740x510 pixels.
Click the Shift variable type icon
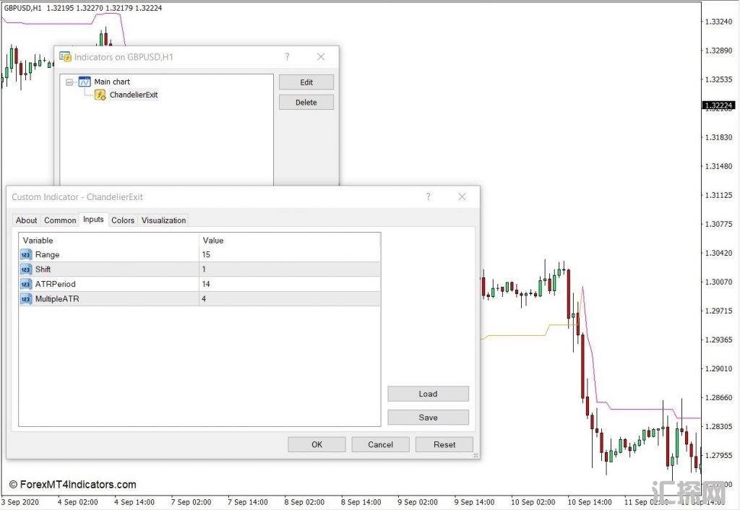point(26,269)
